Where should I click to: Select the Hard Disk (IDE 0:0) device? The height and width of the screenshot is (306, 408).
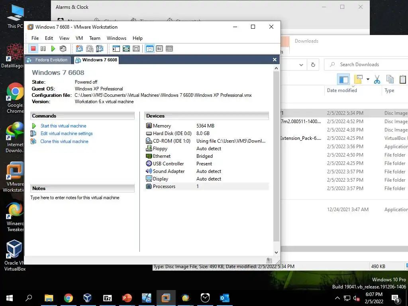pos(207,133)
